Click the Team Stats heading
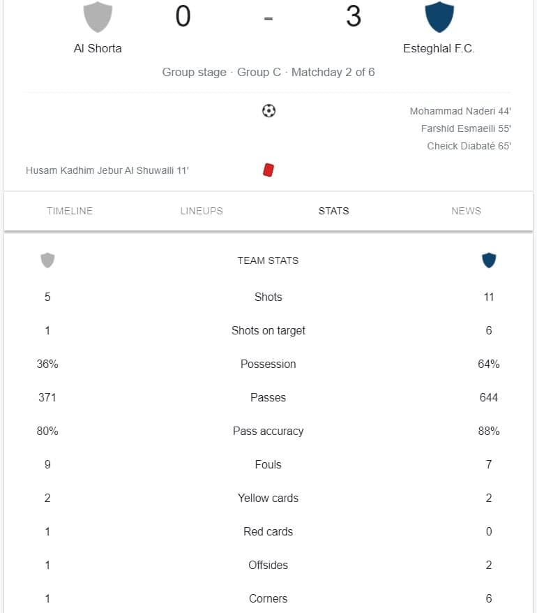The image size is (537, 613). [x=268, y=260]
